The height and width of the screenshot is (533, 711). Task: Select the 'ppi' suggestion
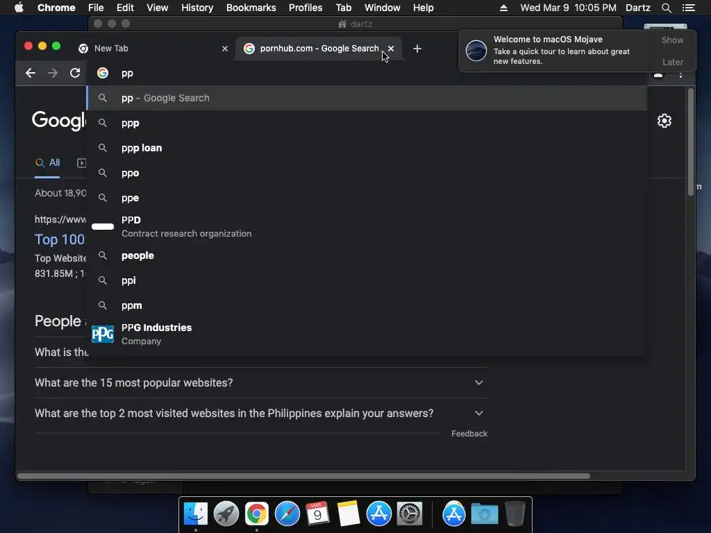tap(367, 280)
